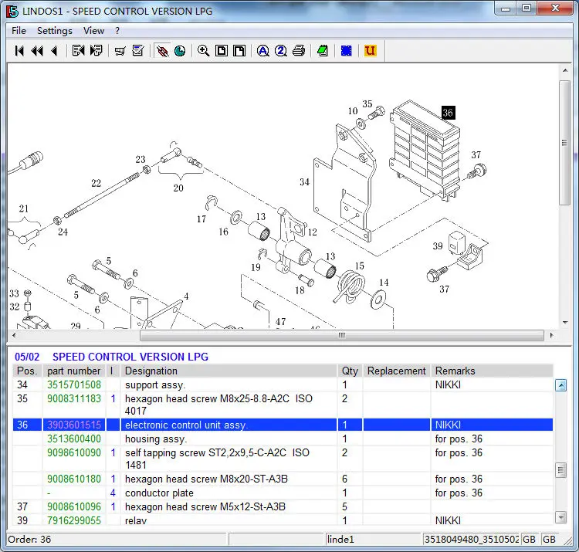Viewport: 579px width, 552px height.
Task: Click the highlighted 36 label in diagram
Action: [449, 113]
